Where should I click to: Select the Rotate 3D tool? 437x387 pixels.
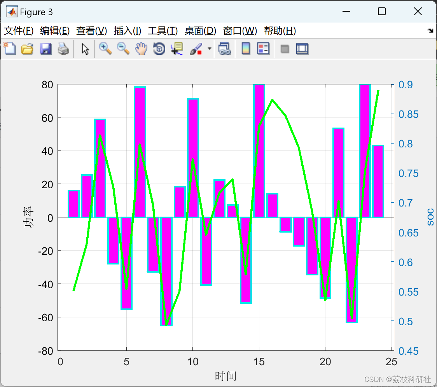pyautogui.click(x=159, y=49)
